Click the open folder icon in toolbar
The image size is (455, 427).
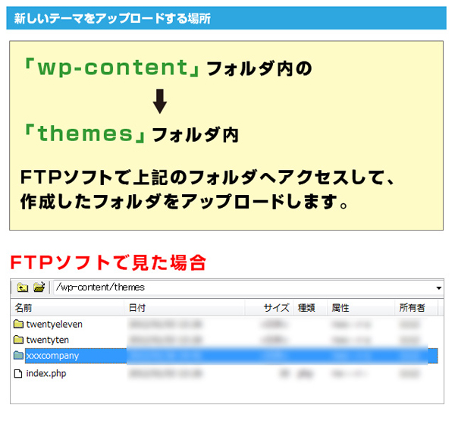coord(39,287)
